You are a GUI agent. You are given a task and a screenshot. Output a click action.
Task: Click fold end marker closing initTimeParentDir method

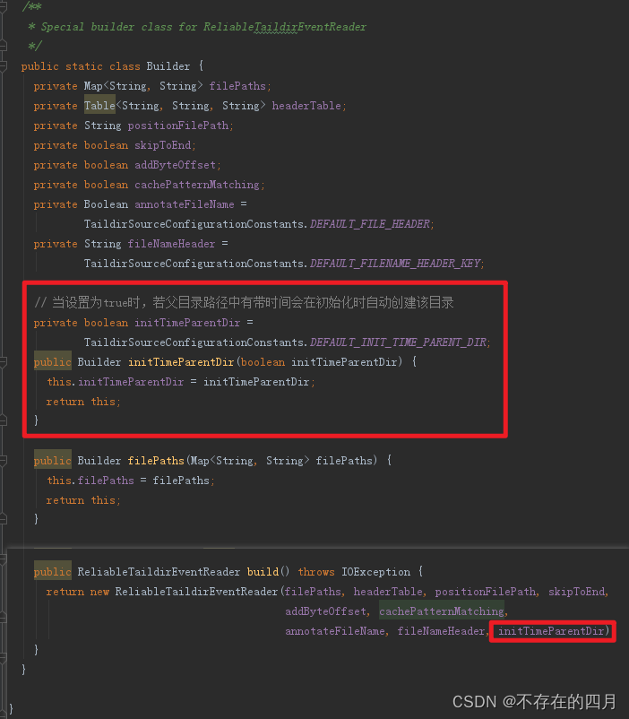click(x=3, y=420)
